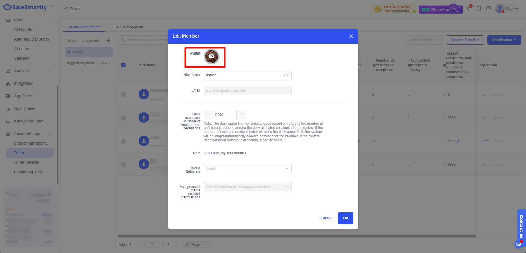The height and width of the screenshot is (253, 526).
Task: Change the 20 /Page size dropdown
Action: (x=196, y=245)
